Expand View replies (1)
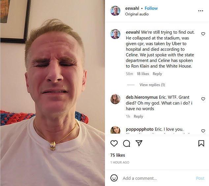Screen dimensions: 209x186 [x=152, y=85]
